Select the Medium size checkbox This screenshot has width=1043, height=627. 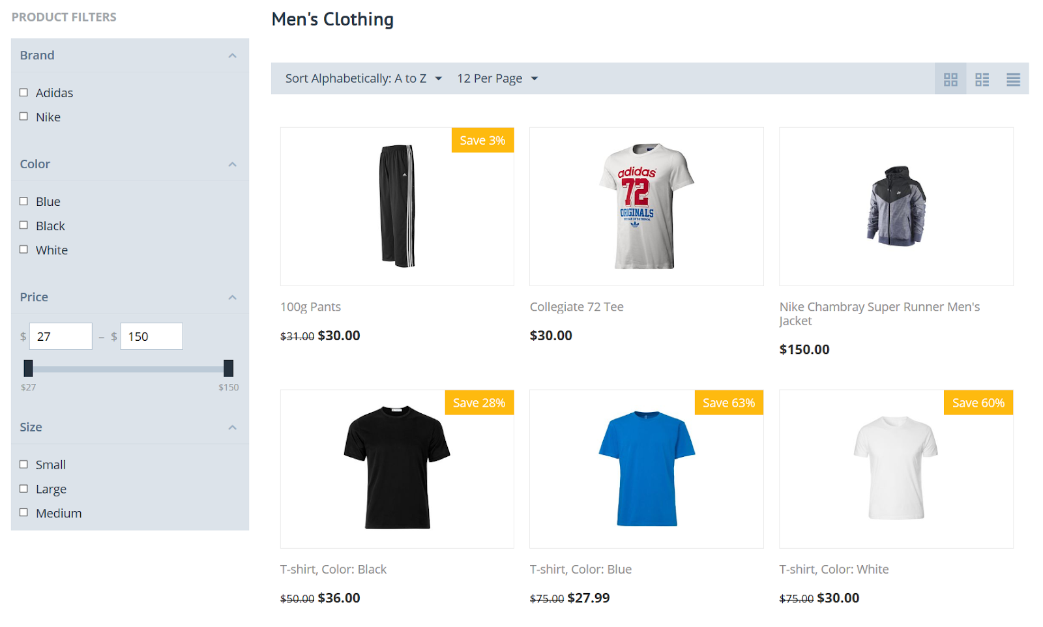pos(24,513)
